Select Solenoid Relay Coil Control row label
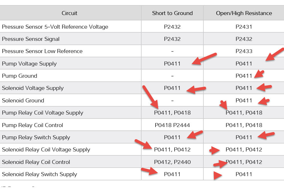 point(36,162)
